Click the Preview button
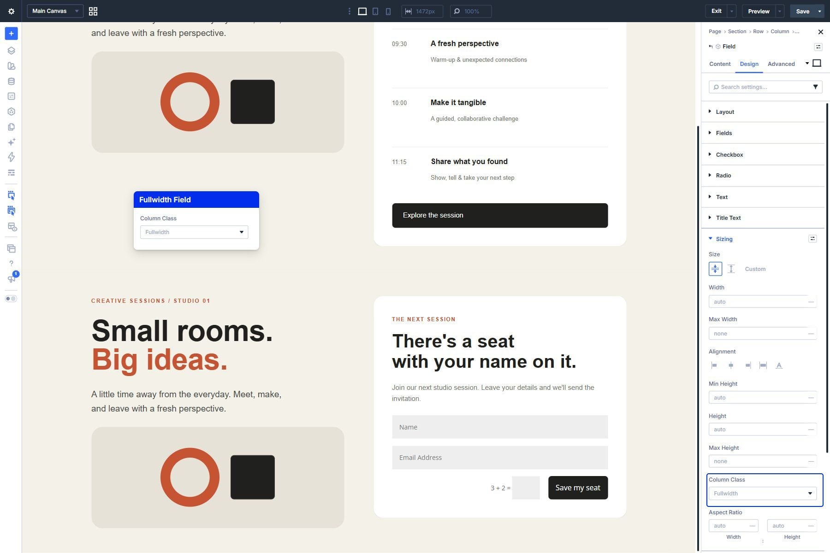 pos(759,11)
